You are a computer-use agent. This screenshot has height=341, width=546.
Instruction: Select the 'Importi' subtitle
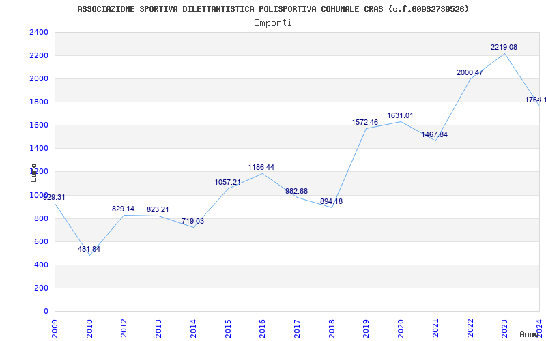[x=273, y=23]
